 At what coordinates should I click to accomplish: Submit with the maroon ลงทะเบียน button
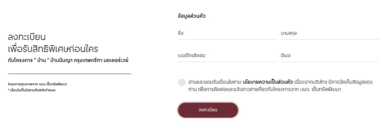tap(208, 110)
